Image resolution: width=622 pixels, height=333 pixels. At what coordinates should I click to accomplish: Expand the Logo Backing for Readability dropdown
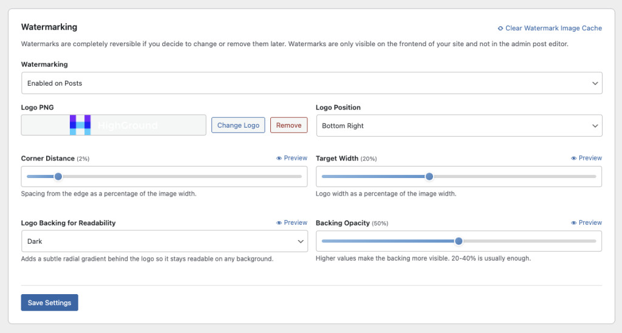pos(164,241)
